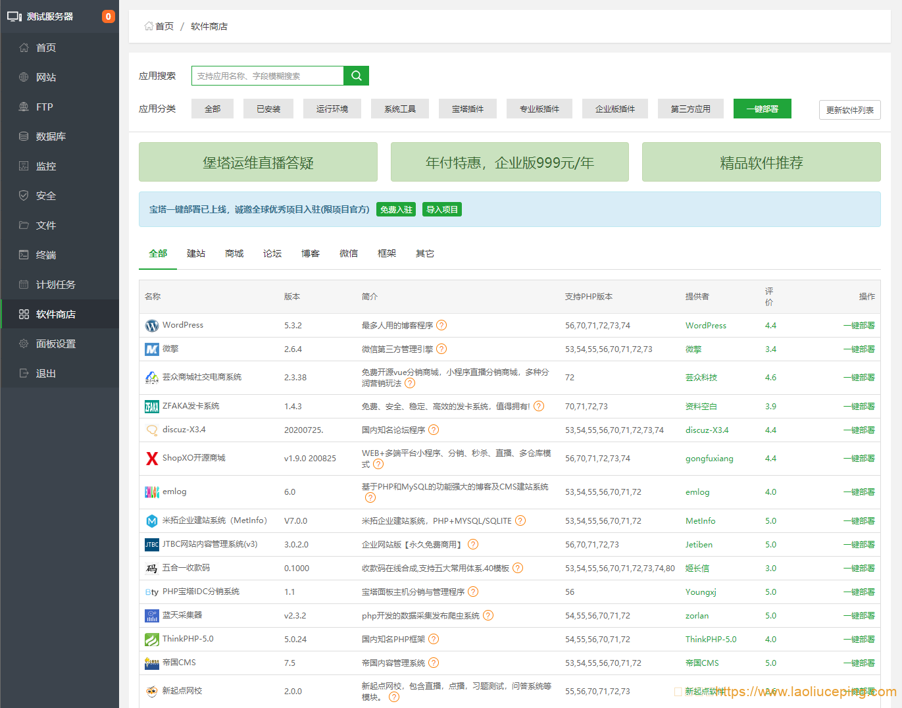Select the 已安装 category filter

pos(268,109)
